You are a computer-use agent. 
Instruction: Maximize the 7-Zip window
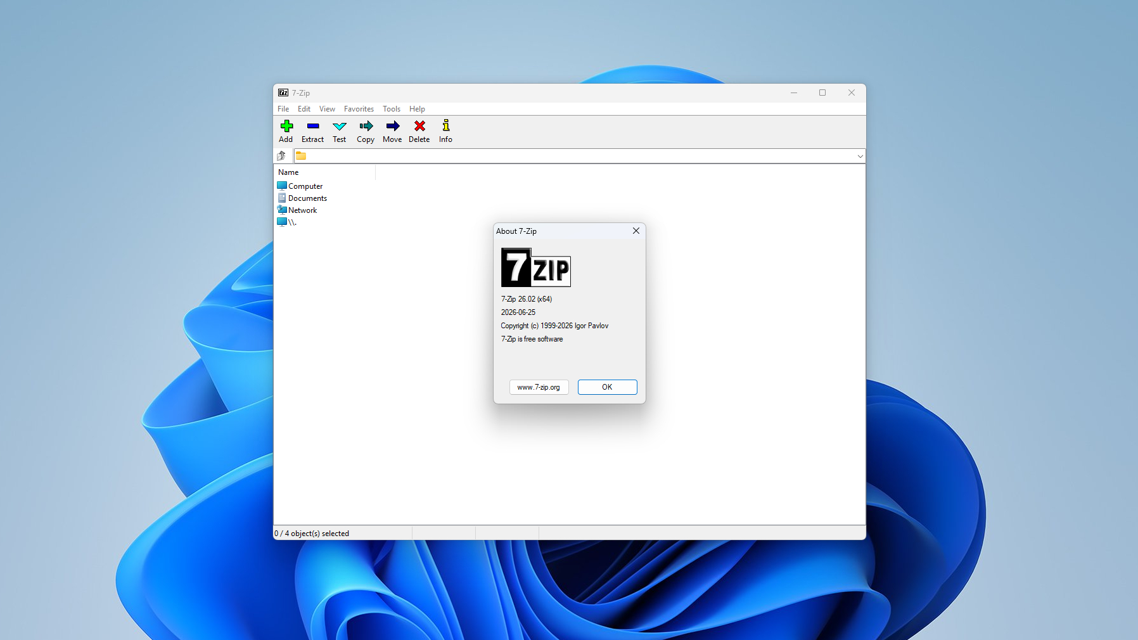click(x=822, y=93)
